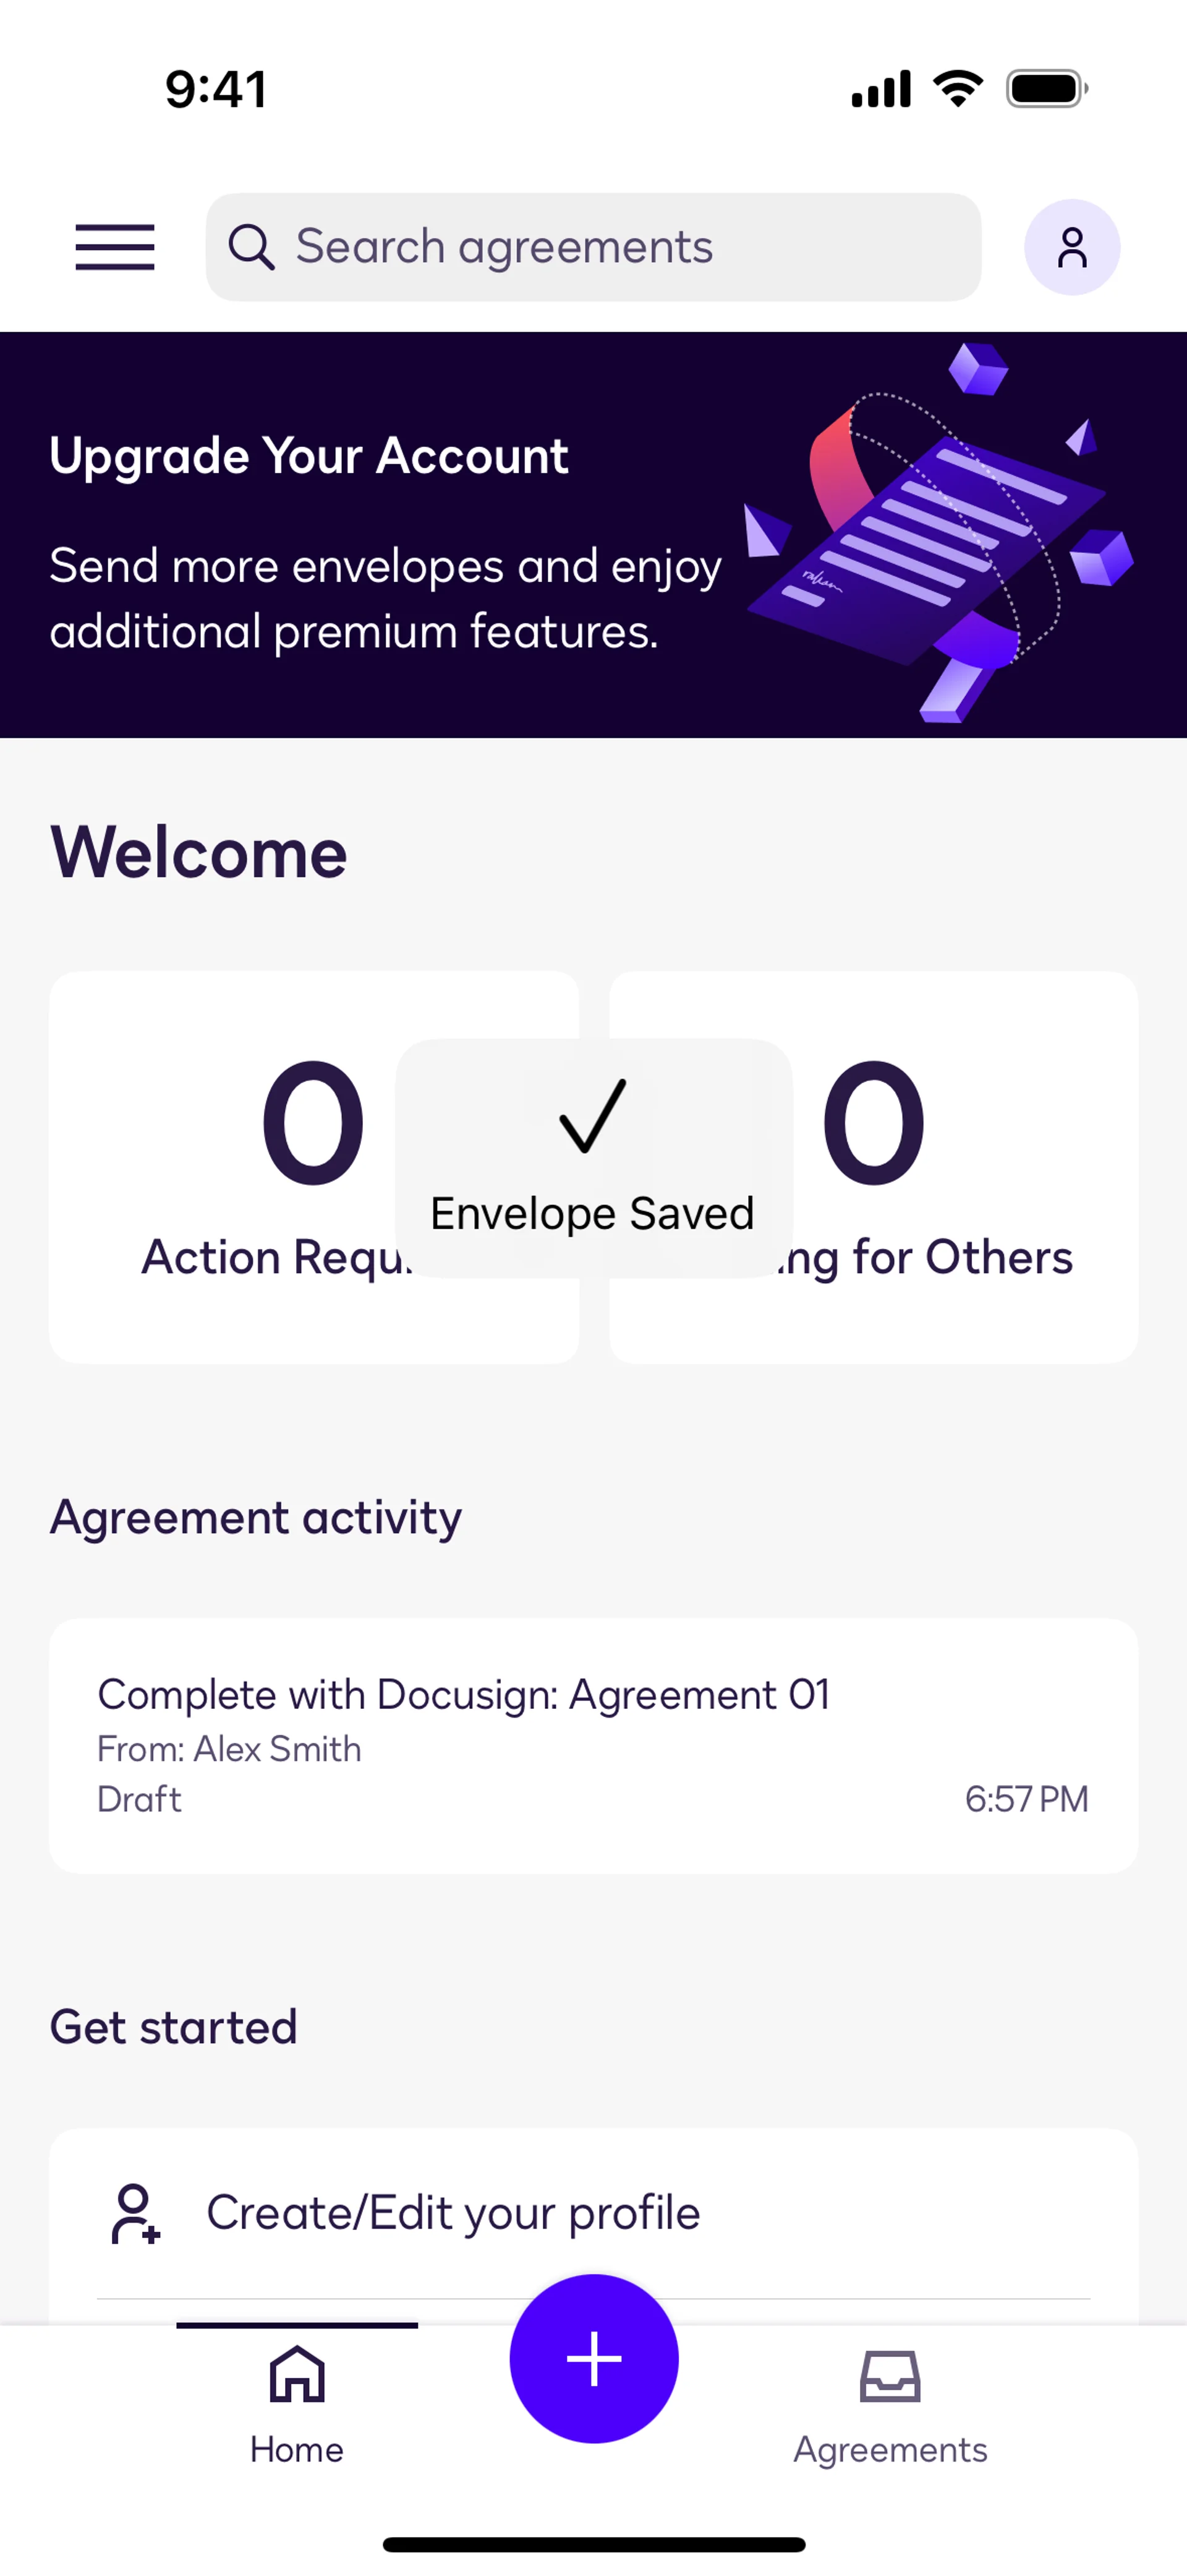The width and height of the screenshot is (1187, 2576).
Task: Click the cellular signal bars
Action: 880,89
